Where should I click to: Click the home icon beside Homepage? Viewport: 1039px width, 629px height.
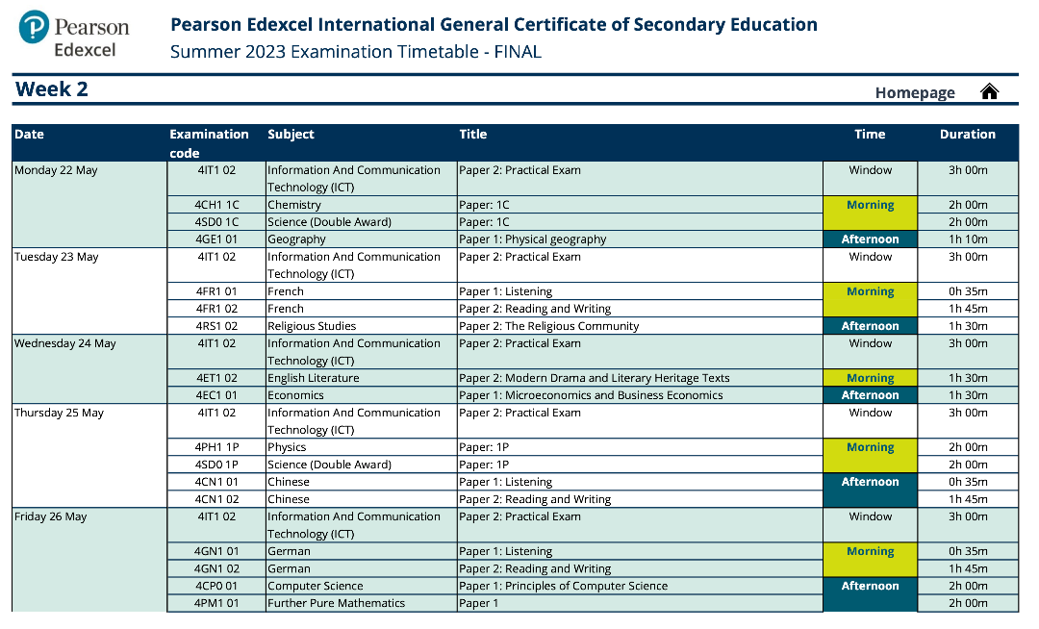click(x=989, y=91)
